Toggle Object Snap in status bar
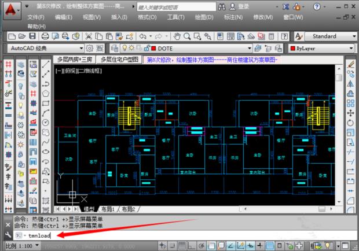The width and height of the screenshot is (359, 251). tap(211, 246)
